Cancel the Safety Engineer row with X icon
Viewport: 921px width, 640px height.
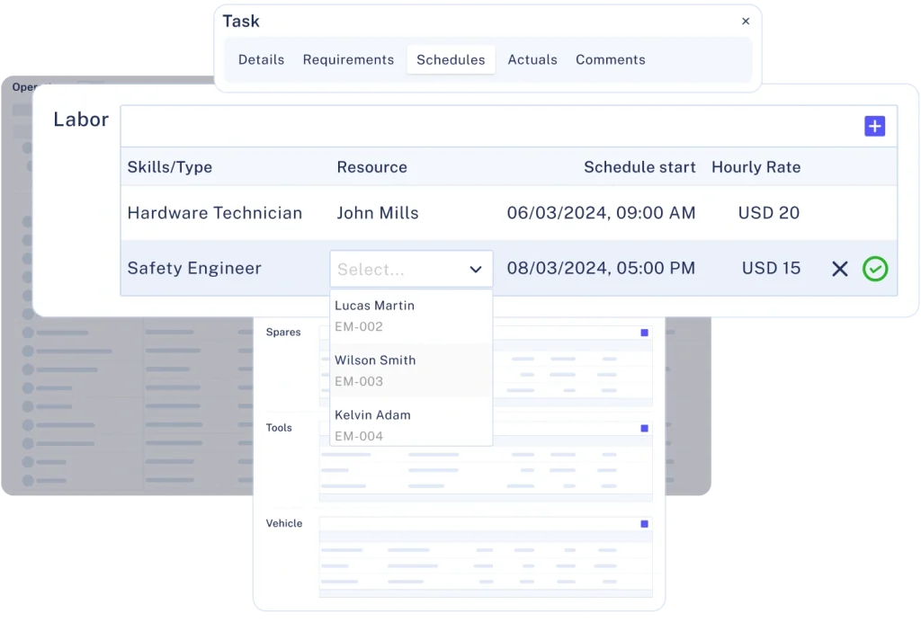840,269
